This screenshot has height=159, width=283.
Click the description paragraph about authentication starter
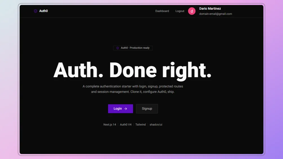(133, 89)
